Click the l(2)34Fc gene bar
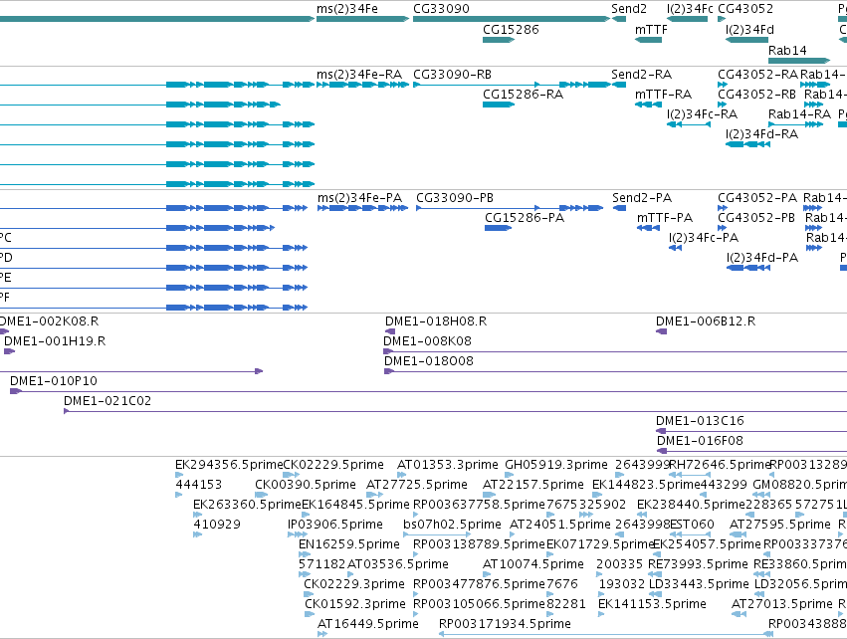Screen dimensions: 847x639 687,19
